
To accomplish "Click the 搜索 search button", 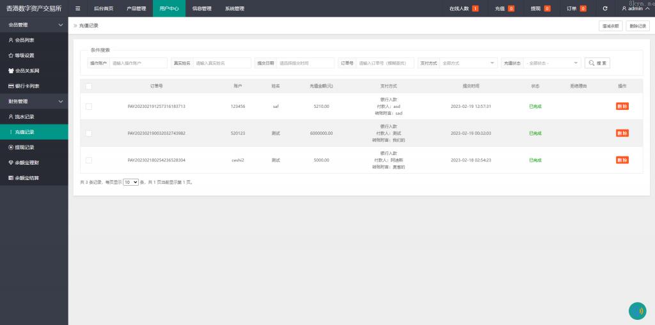I will click(x=597, y=63).
